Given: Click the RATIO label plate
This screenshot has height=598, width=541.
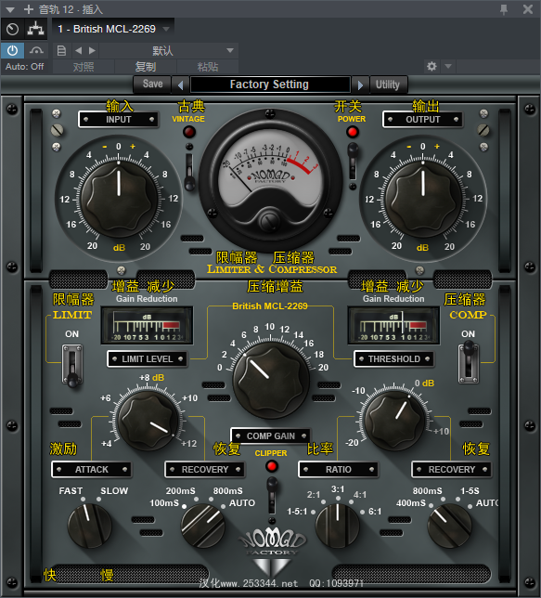Looking at the screenshot, I should (338, 470).
